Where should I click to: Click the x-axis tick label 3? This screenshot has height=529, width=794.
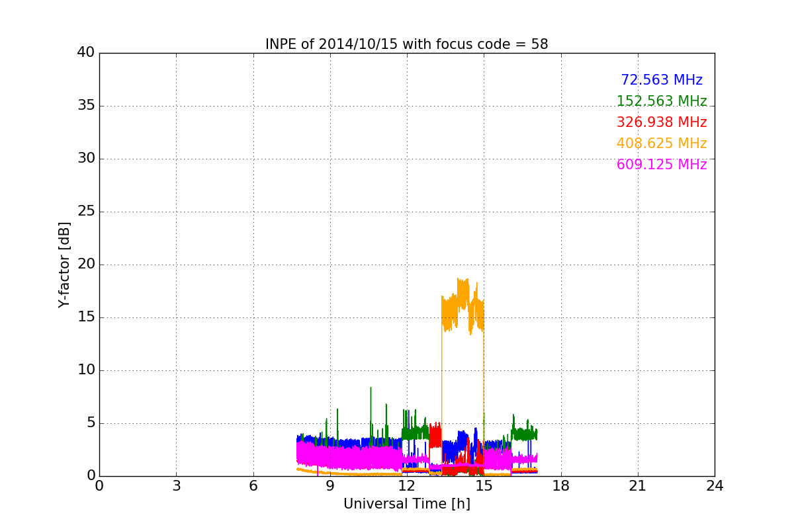(x=176, y=486)
